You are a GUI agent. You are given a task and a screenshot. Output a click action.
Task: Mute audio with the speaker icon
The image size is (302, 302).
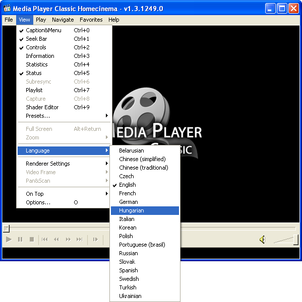pos(263,240)
